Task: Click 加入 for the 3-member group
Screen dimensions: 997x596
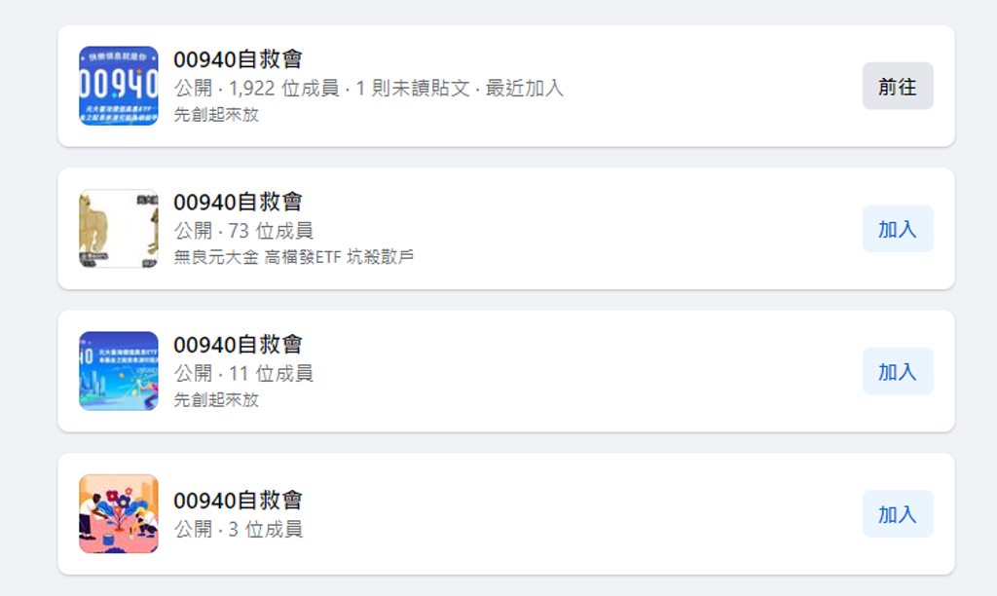Action: pyautogui.click(x=897, y=513)
